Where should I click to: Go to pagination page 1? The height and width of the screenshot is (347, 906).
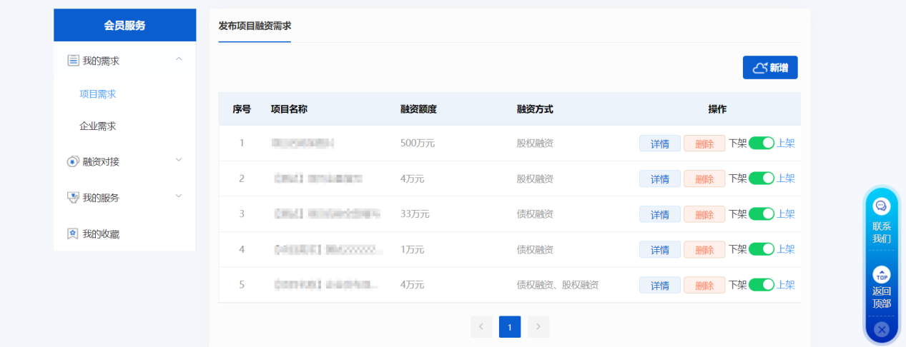point(509,327)
